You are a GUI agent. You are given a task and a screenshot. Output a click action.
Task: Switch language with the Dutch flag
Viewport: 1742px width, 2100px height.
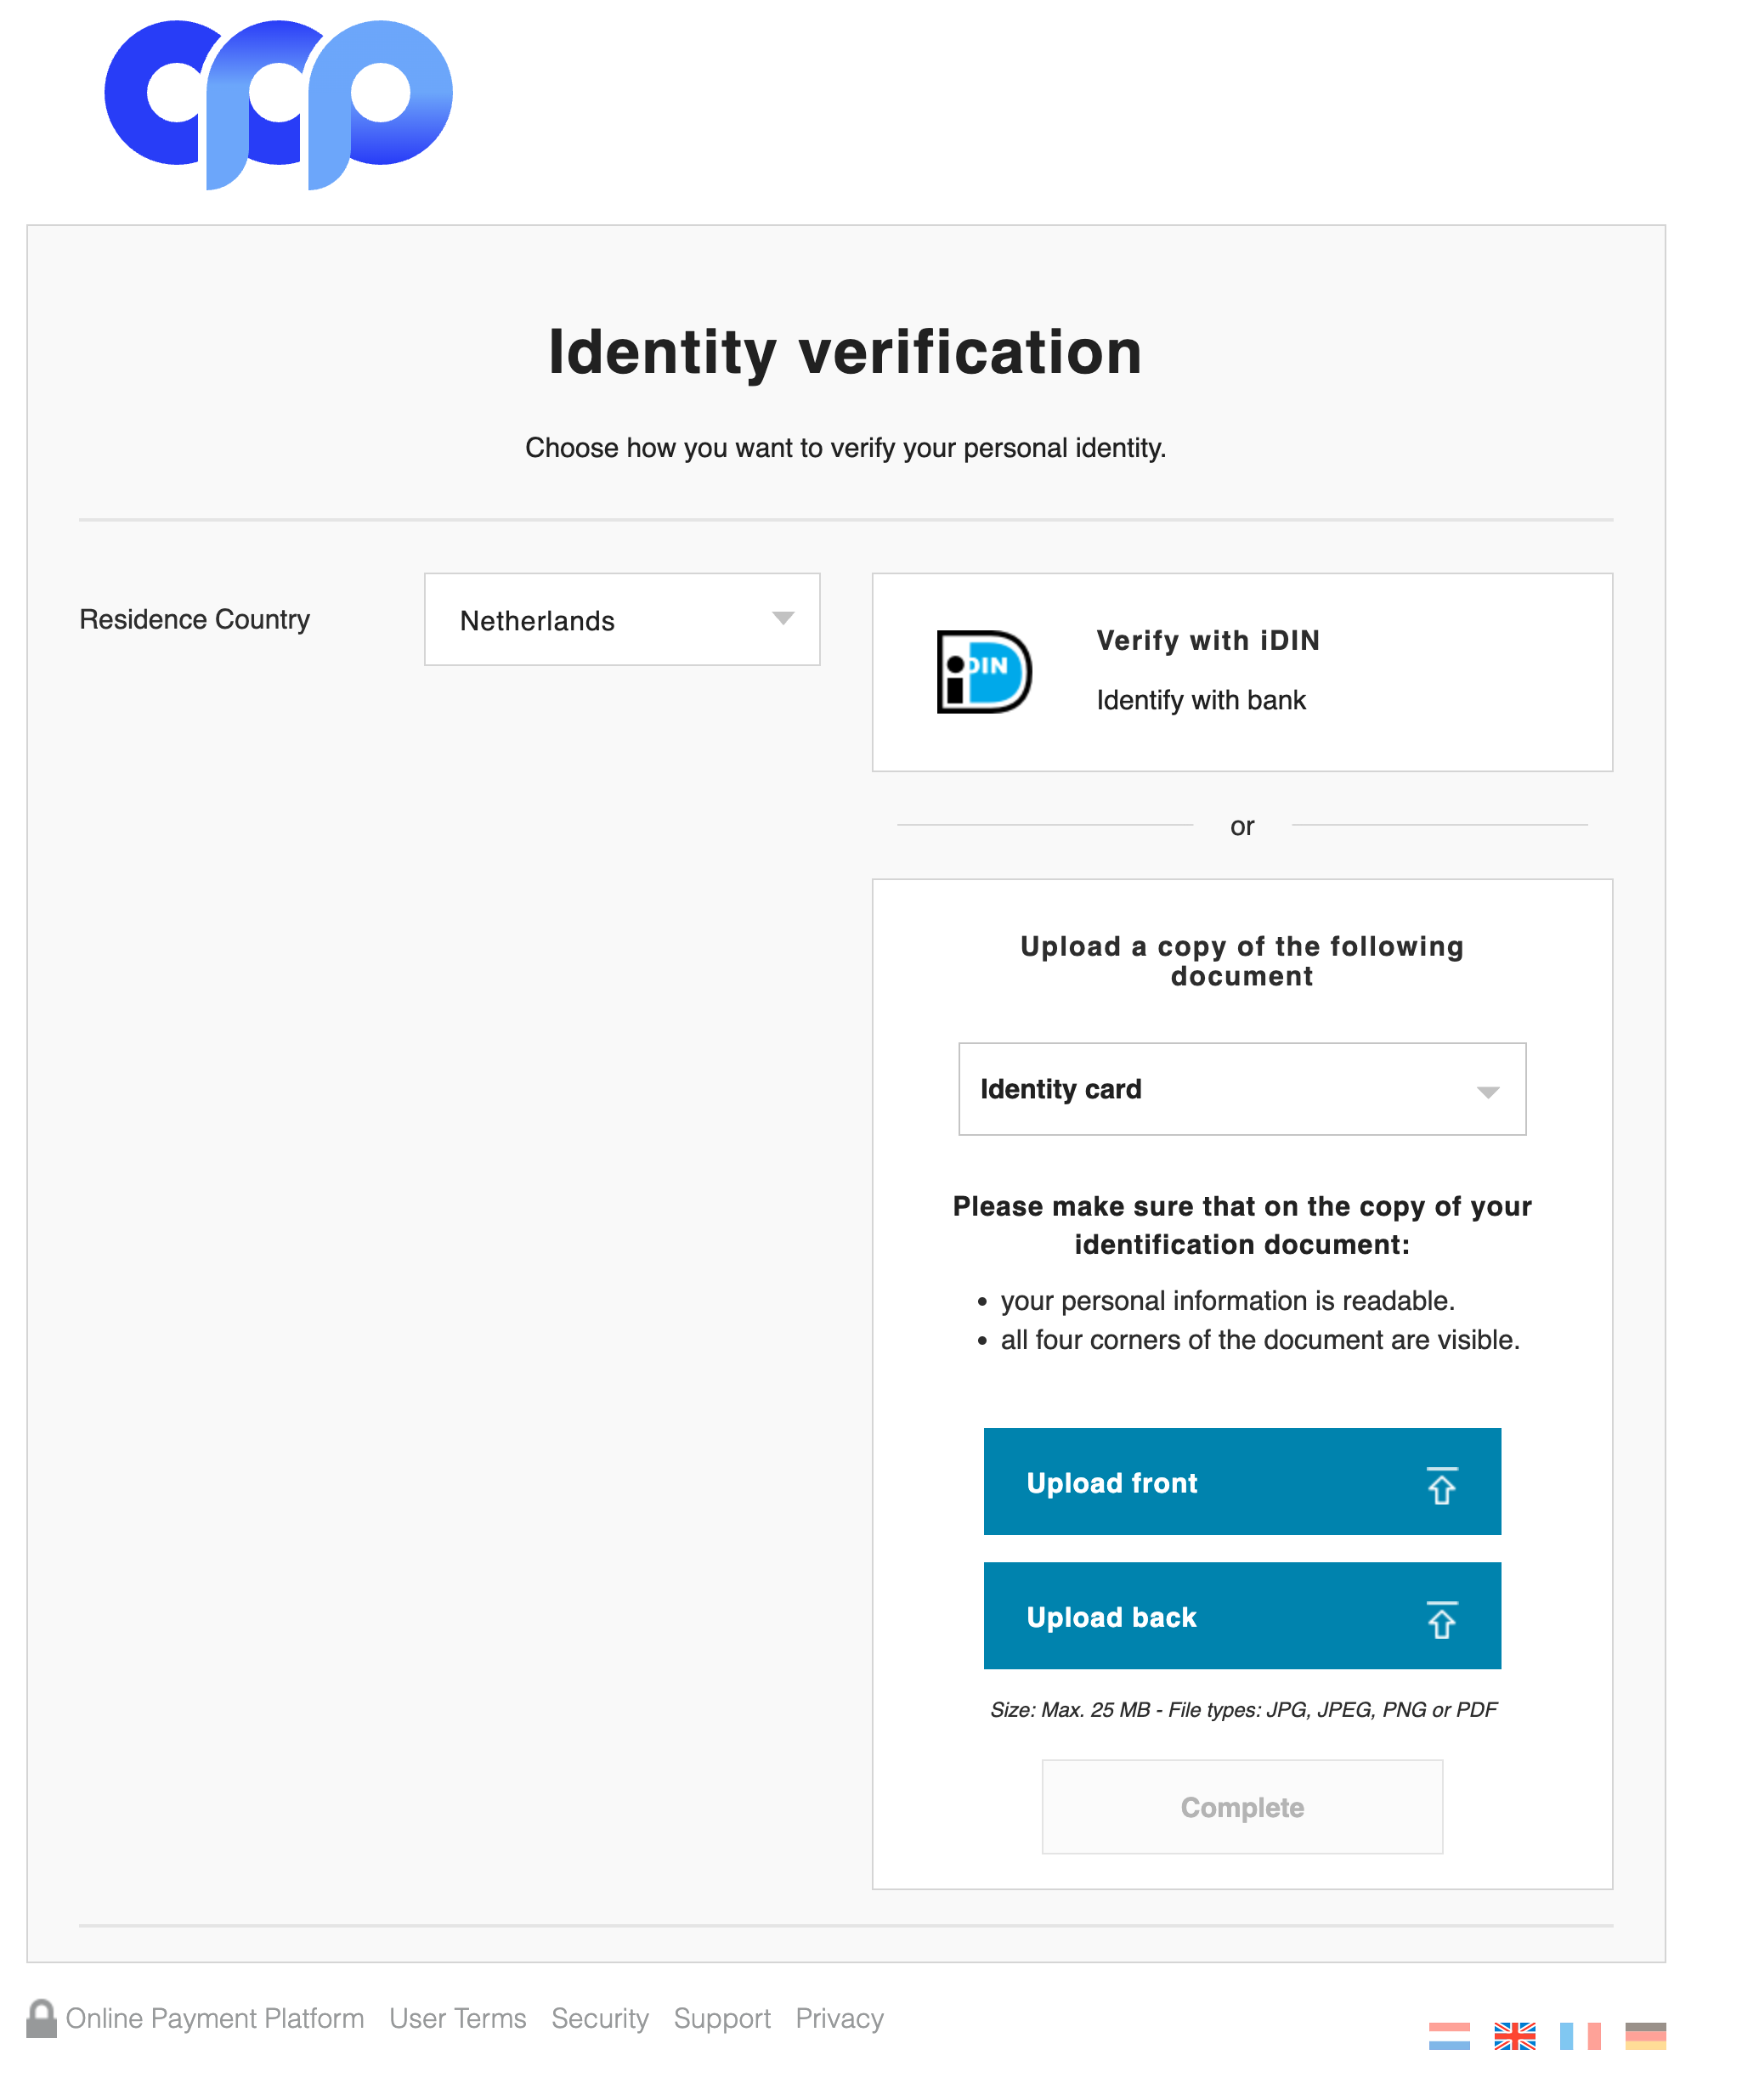tap(1448, 2035)
